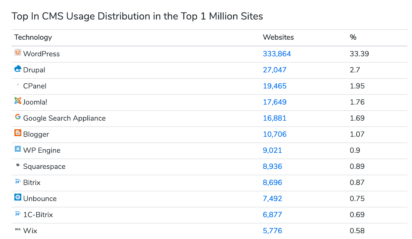
Task: Select the Joomla! technology name
Action: (x=35, y=102)
